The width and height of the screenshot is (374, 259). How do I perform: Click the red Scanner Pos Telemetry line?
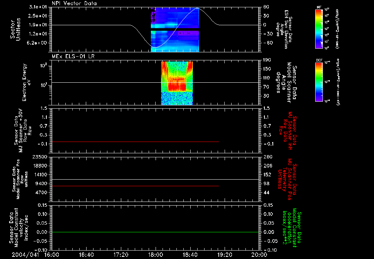coord(135,186)
